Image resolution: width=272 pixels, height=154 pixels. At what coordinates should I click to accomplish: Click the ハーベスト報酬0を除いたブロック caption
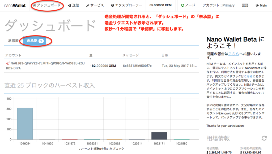(x=102, y=149)
